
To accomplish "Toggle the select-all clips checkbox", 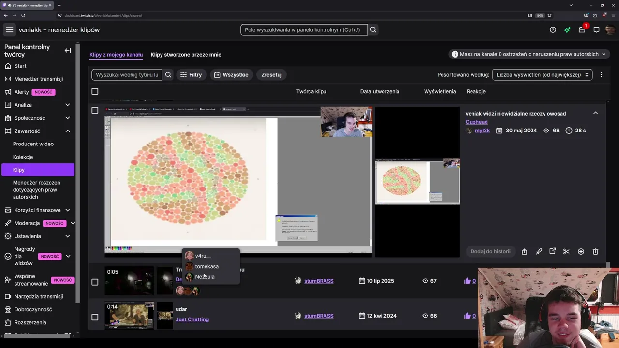I will click(95, 91).
